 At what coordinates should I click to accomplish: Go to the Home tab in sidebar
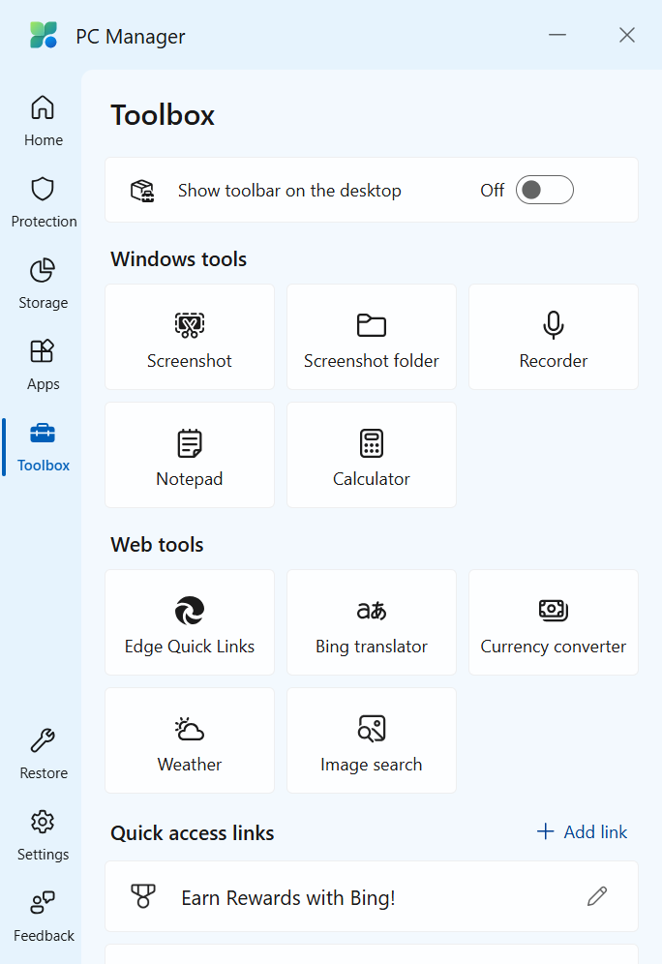tap(43, 121)
